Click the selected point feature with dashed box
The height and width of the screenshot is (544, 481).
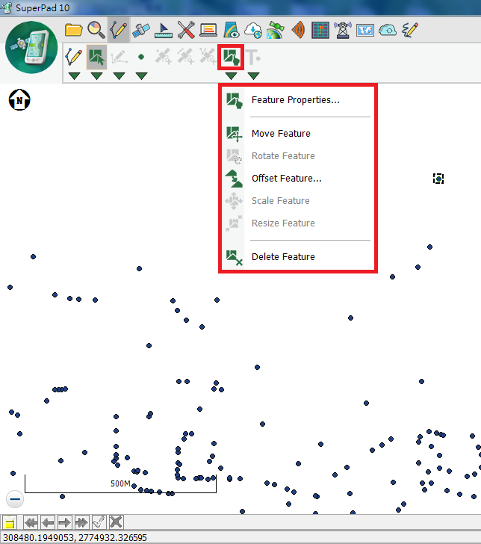438,179
